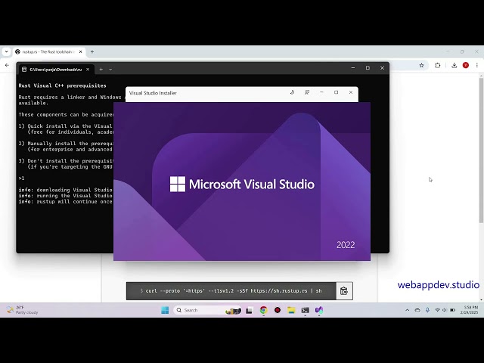The image size is (484, 363).
Task: Switch to Windows Terminal from the taskbar
Action: (x=306, y=310)
